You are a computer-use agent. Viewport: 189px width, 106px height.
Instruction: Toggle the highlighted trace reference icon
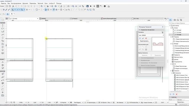tap(46, 10)
